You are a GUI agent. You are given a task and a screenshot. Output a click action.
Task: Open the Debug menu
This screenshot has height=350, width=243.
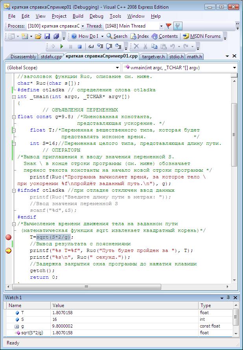(96, 16)
